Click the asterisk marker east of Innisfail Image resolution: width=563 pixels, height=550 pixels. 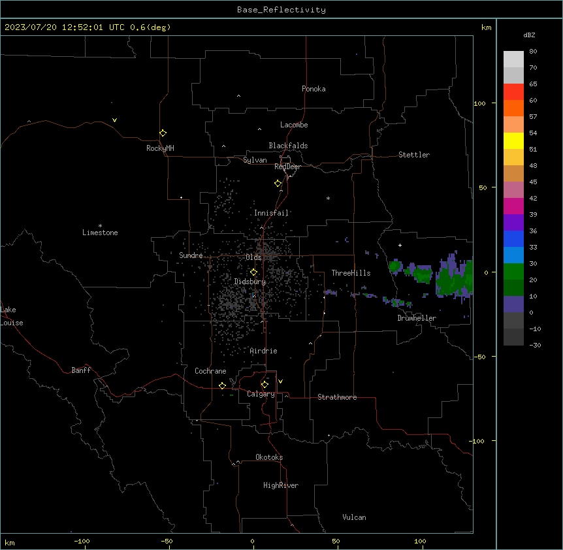[x=328, y=198]
